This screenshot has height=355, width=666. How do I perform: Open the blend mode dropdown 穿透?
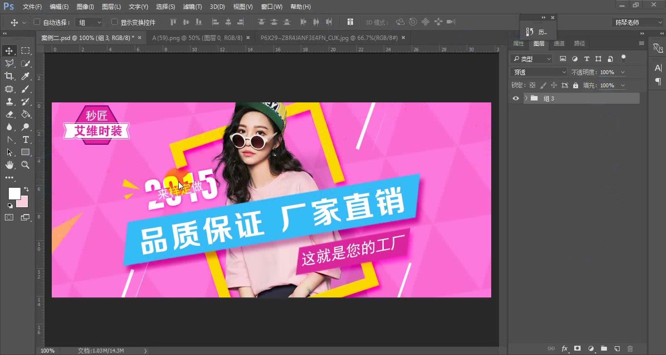tap(538, 72)
